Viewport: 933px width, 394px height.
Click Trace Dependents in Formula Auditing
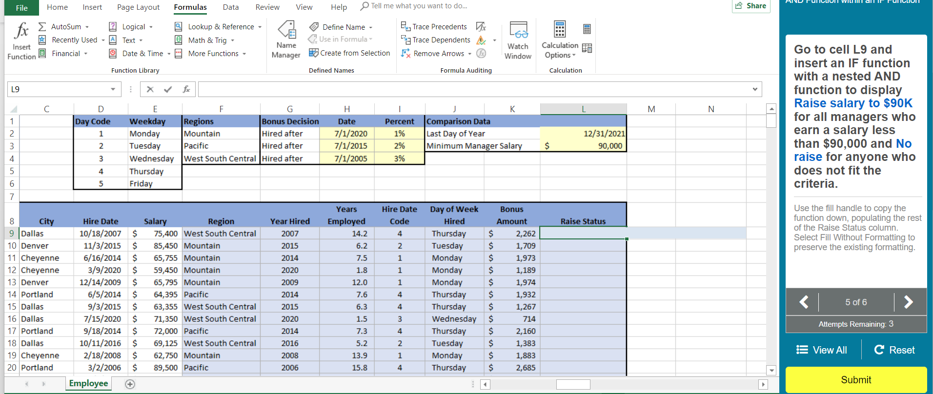436,40
